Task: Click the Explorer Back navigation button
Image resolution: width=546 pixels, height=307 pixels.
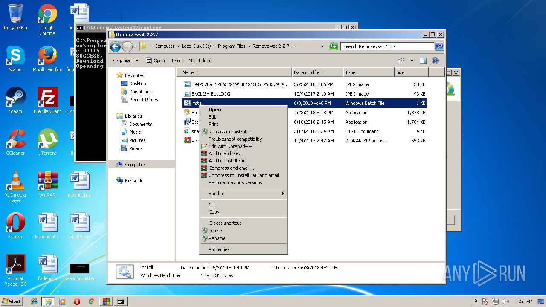Action: pos(115,46)
